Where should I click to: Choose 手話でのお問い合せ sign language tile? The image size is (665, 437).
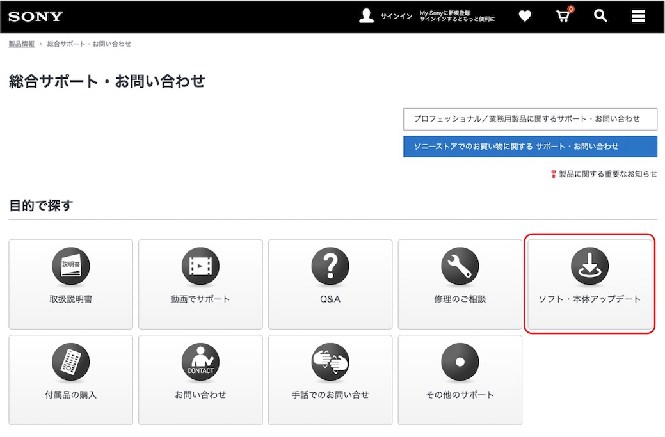point(330,379)
